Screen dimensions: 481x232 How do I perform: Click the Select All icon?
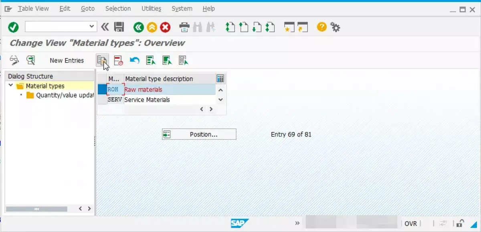151,61
